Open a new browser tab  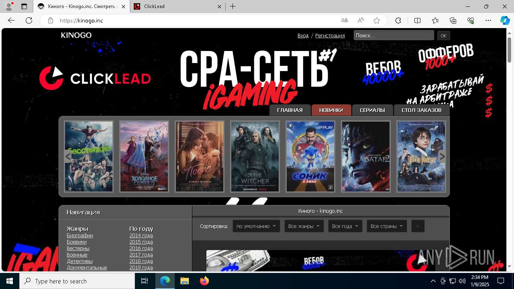pyautogui.click(x=233, y=6)
